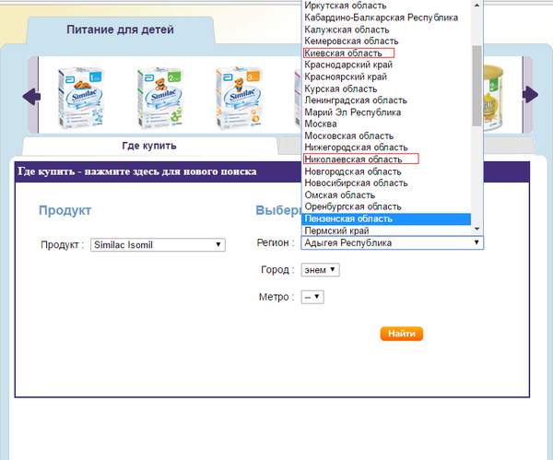553x460 pixels.
Task: Click the left carousel arrow
Action: (31, 96)
